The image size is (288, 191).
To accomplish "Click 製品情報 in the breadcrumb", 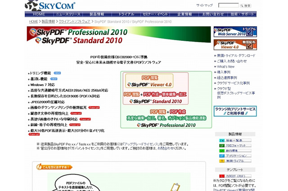I will pyautogui.click(x=48, y=22).
